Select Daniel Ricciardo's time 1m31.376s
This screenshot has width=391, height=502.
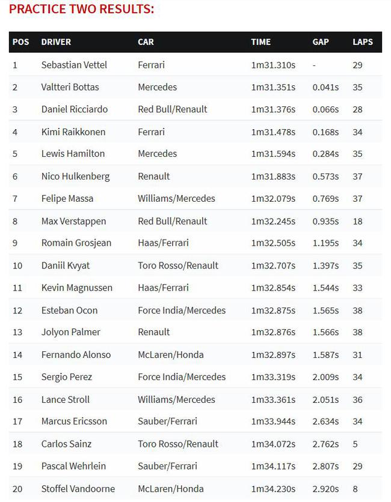273,109
